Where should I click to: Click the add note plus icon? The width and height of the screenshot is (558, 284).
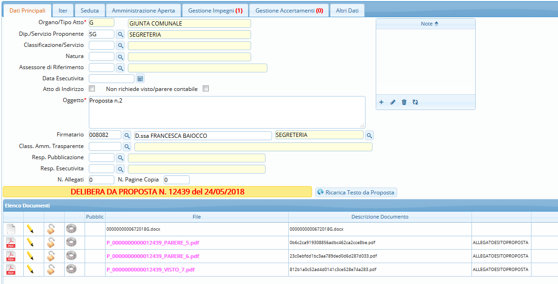pos(381,102)
